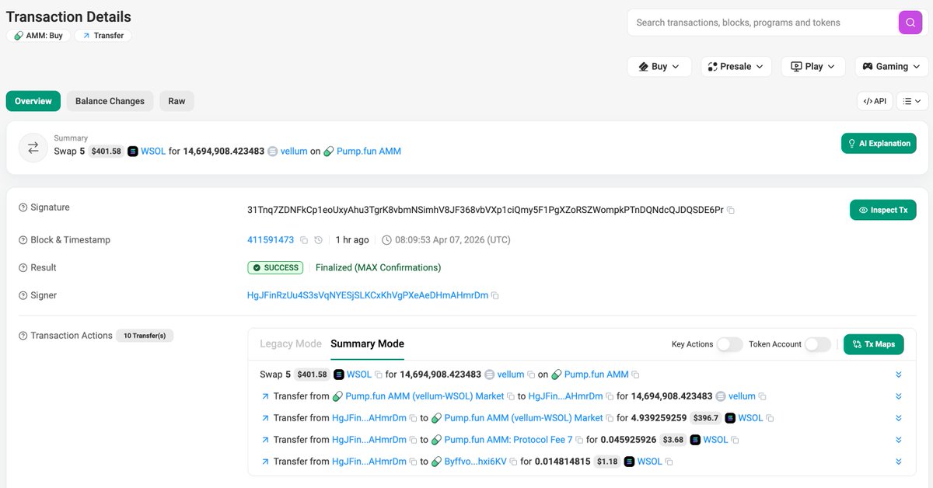Expand the Protocol Fee 7 transfer row

[x=898, y=440]
